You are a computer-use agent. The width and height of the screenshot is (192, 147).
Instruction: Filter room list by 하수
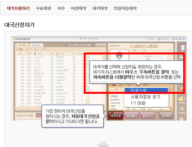(44, 49)
